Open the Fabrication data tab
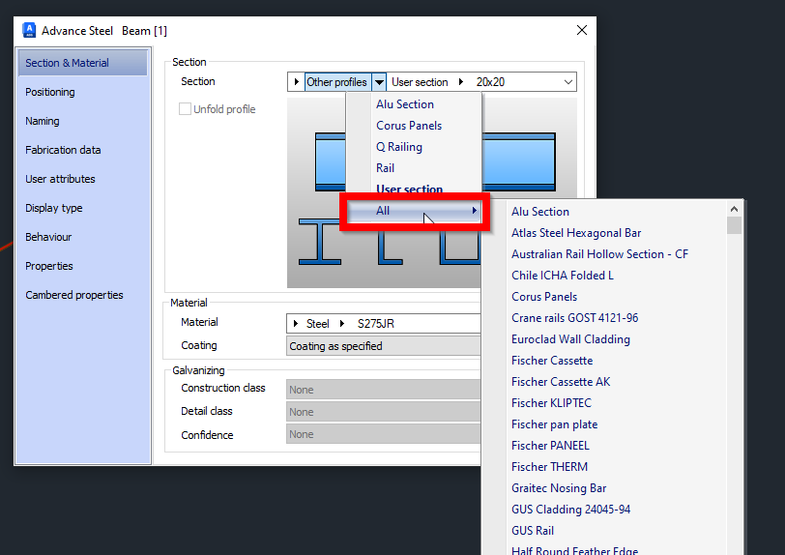Image resolution: width=785 pixels, height=555 pixels. (63, 150)
